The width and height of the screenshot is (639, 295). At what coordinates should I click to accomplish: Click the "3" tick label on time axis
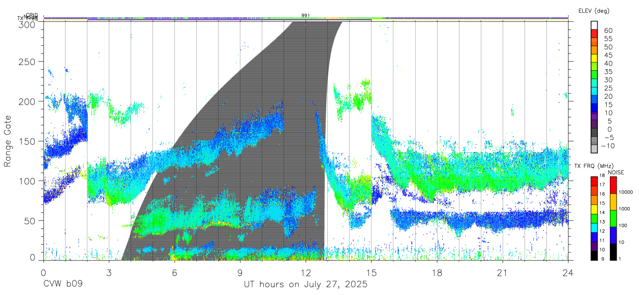tap(109, 273)
